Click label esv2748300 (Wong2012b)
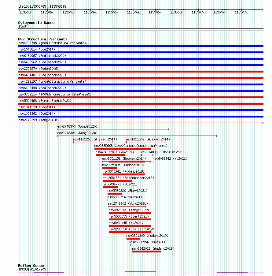 tap(77, 127)
